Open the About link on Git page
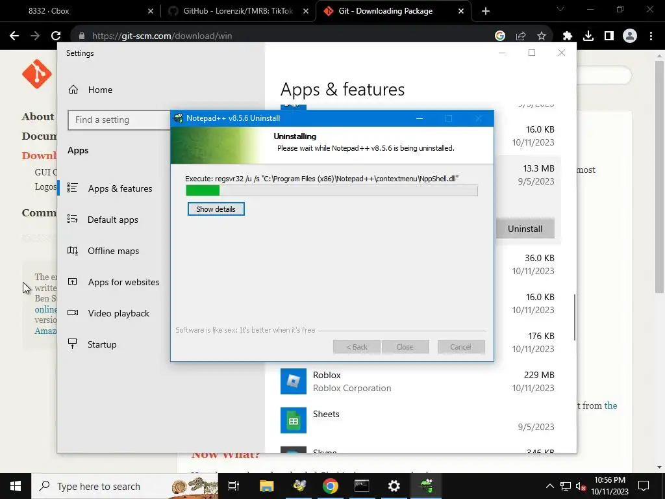Screen dimensions: 665x499 pos(38,117)
